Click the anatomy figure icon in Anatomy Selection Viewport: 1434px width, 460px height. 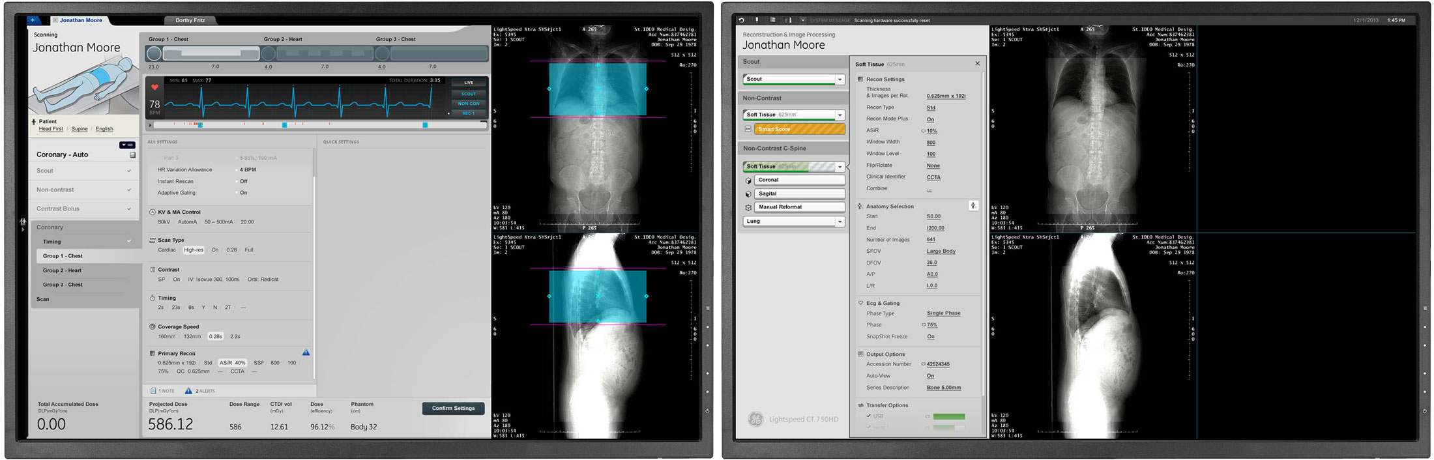[x=973, y=206]
